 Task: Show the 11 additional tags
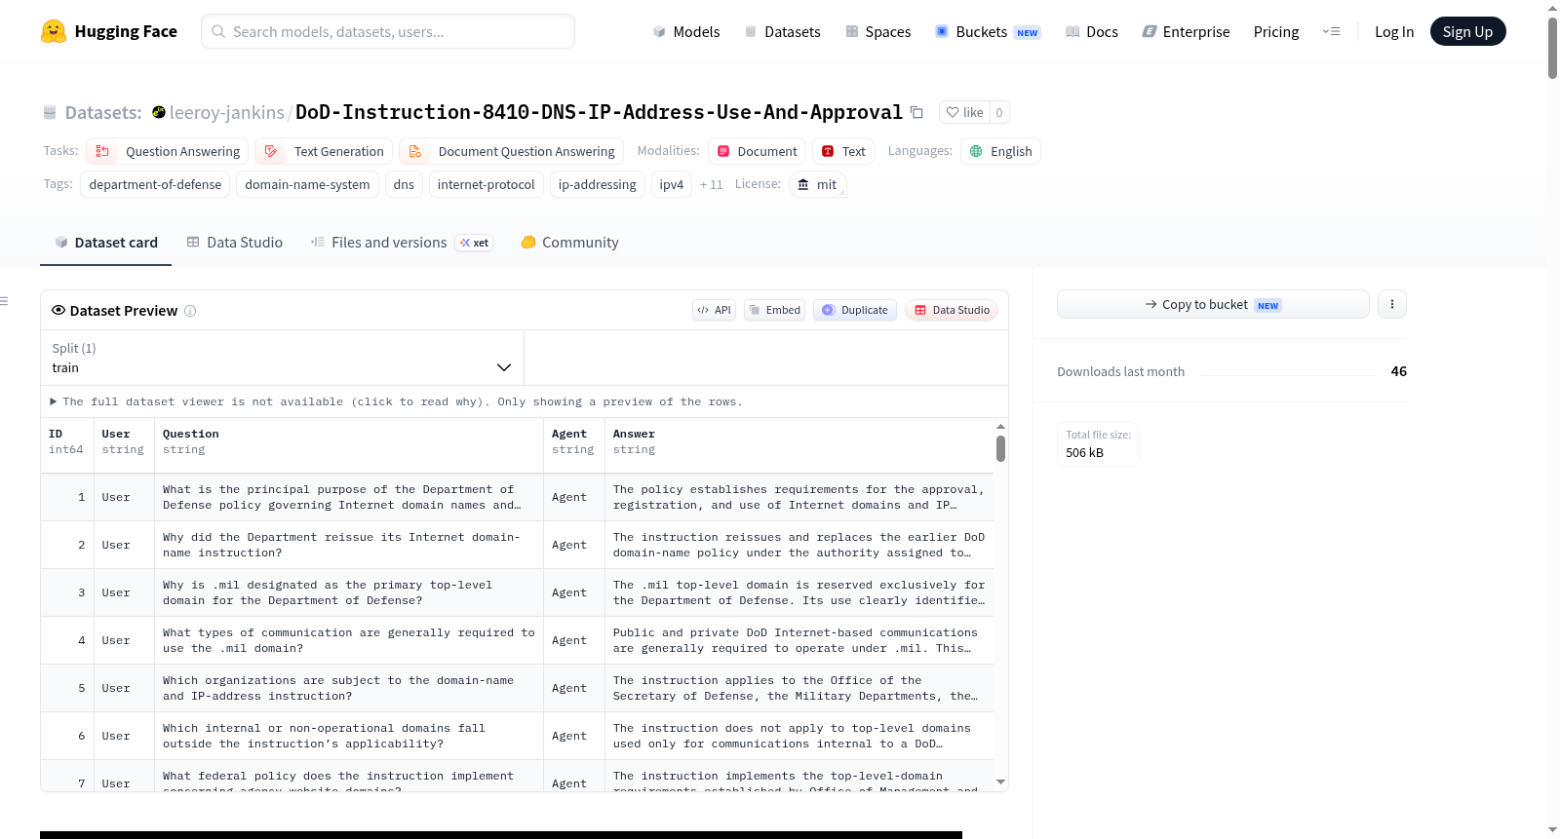point(712,184)
